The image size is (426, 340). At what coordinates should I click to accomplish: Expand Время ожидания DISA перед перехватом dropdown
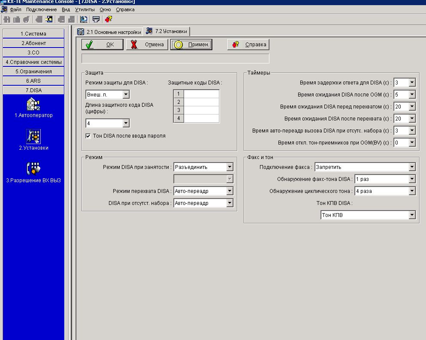pos(412,106)
